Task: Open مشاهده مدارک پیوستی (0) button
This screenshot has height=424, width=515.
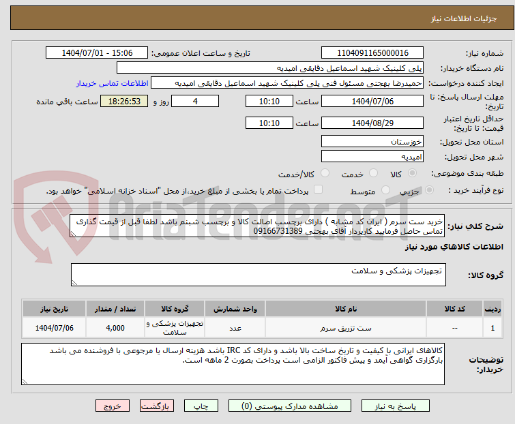Action: (x=290, y=406)
